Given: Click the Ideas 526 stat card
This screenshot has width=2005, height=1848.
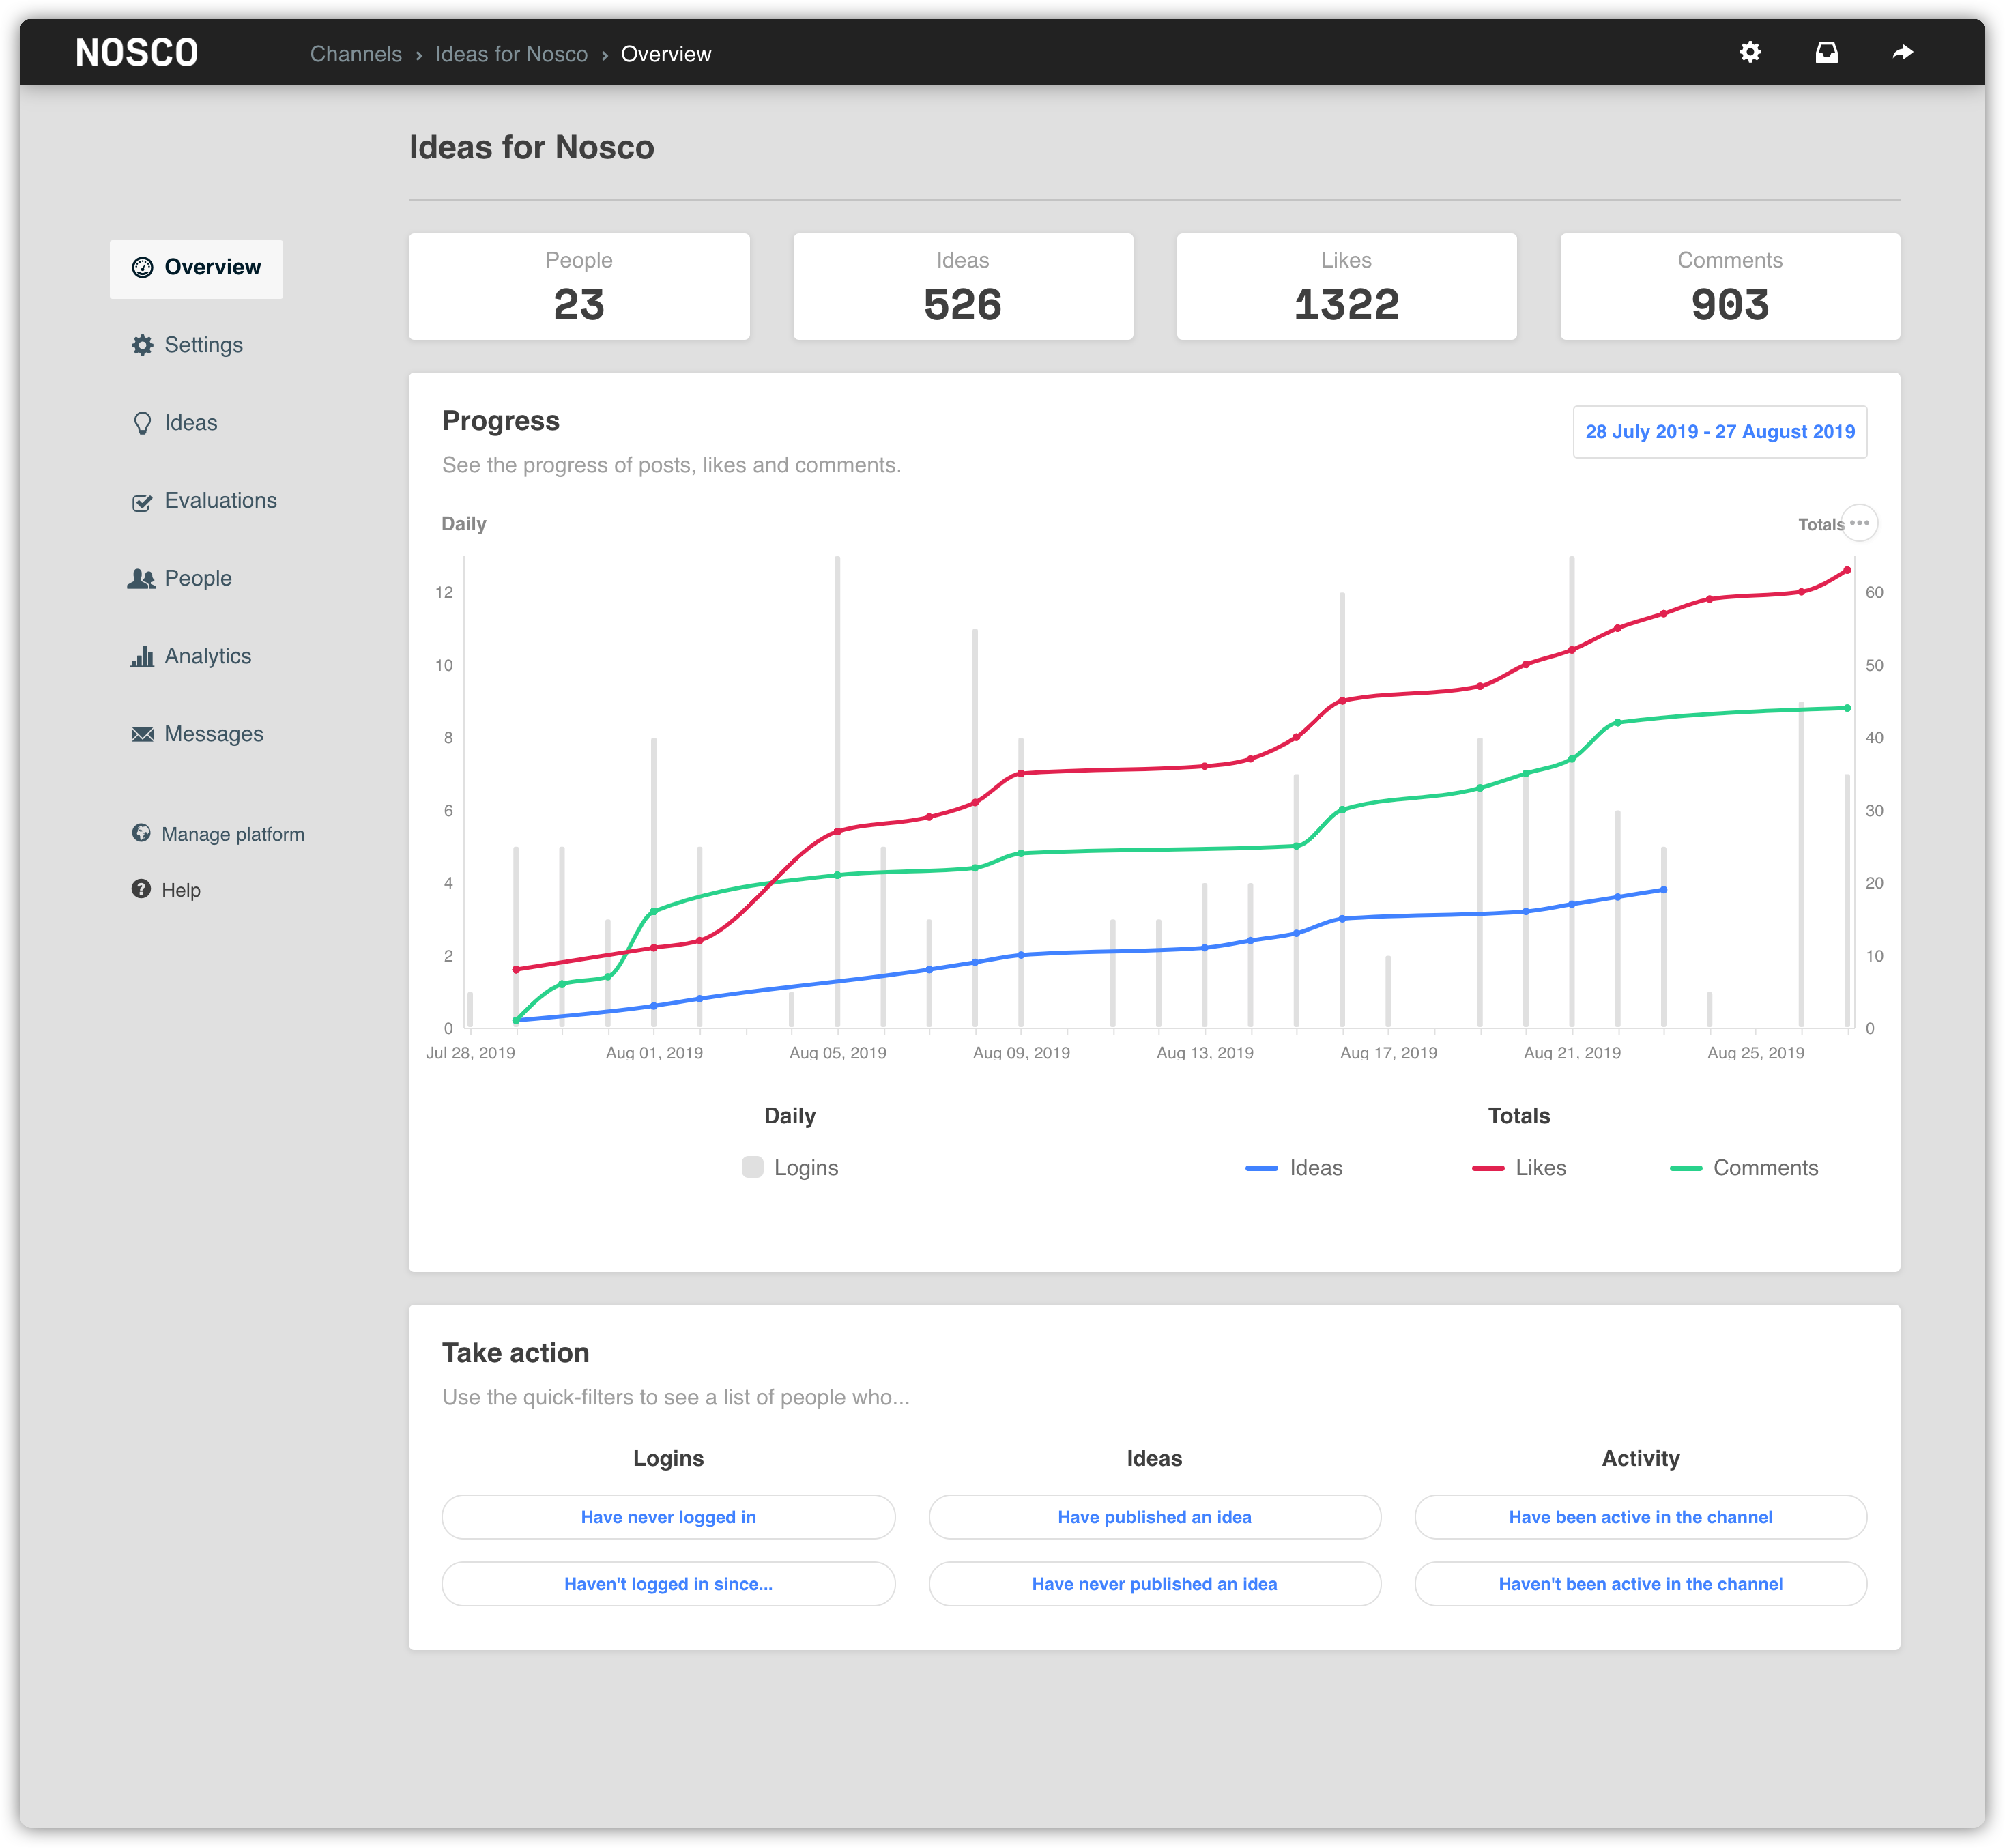Looking at the screenshot, I should click(963, 287).
